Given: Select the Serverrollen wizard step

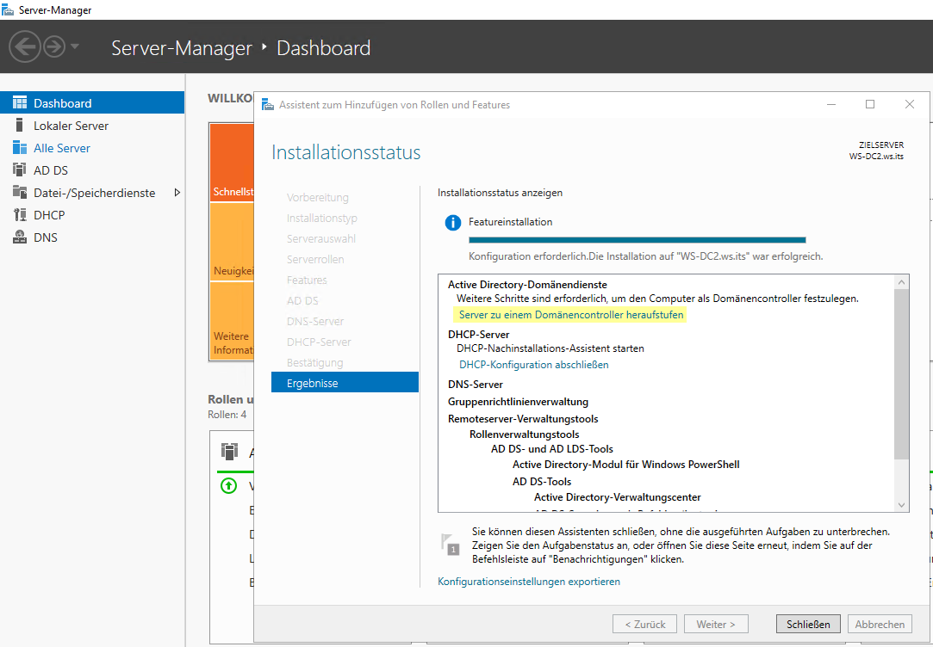Looking at the screenshot, I should pyautogui.click(x=315, y=259).
